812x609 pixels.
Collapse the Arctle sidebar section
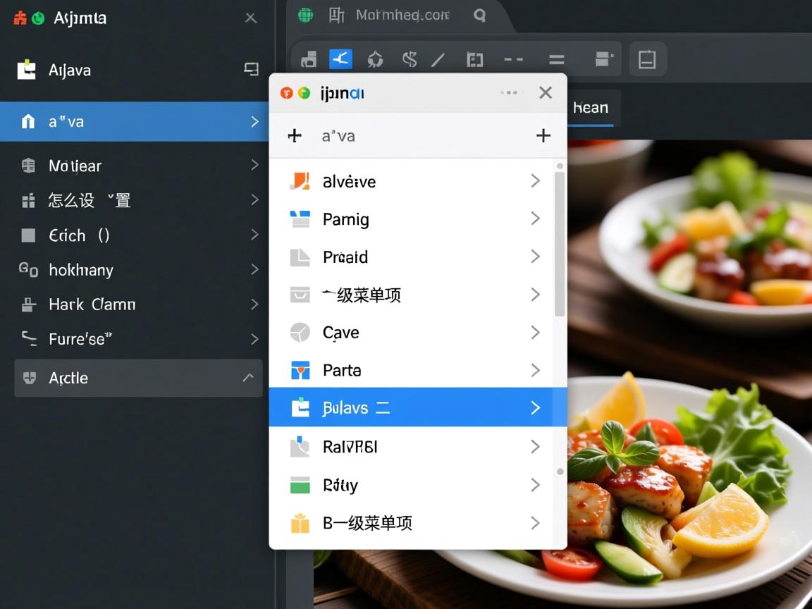coord(248,378)
